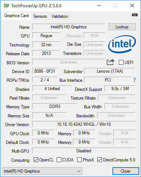
Task: Click the GPU-Z title bar app icon
Action: tap(6, 5)
